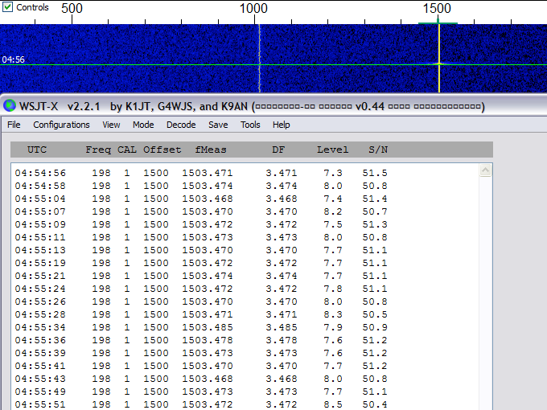Select the row with UTC 04:55:11
547x410 pixels.
(x=201, y=237)
